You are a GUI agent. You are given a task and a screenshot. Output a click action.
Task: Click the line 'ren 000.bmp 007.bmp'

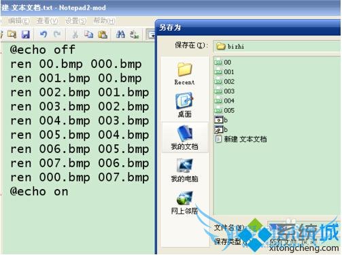(80, 177)
